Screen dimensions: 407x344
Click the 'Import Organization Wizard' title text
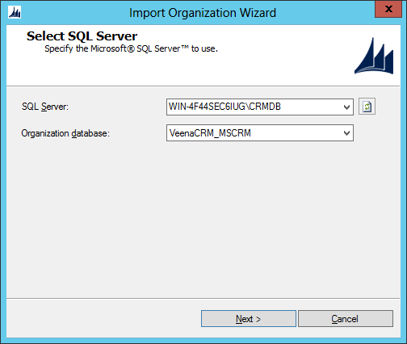pyautogui.click(x=203, y=13)
